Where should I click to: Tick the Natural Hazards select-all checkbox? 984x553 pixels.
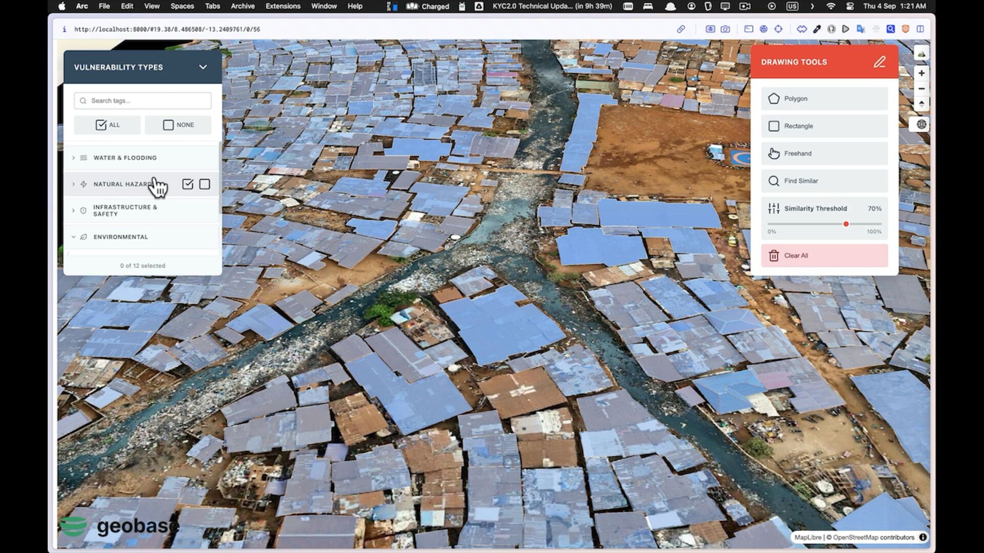(188, 184)
